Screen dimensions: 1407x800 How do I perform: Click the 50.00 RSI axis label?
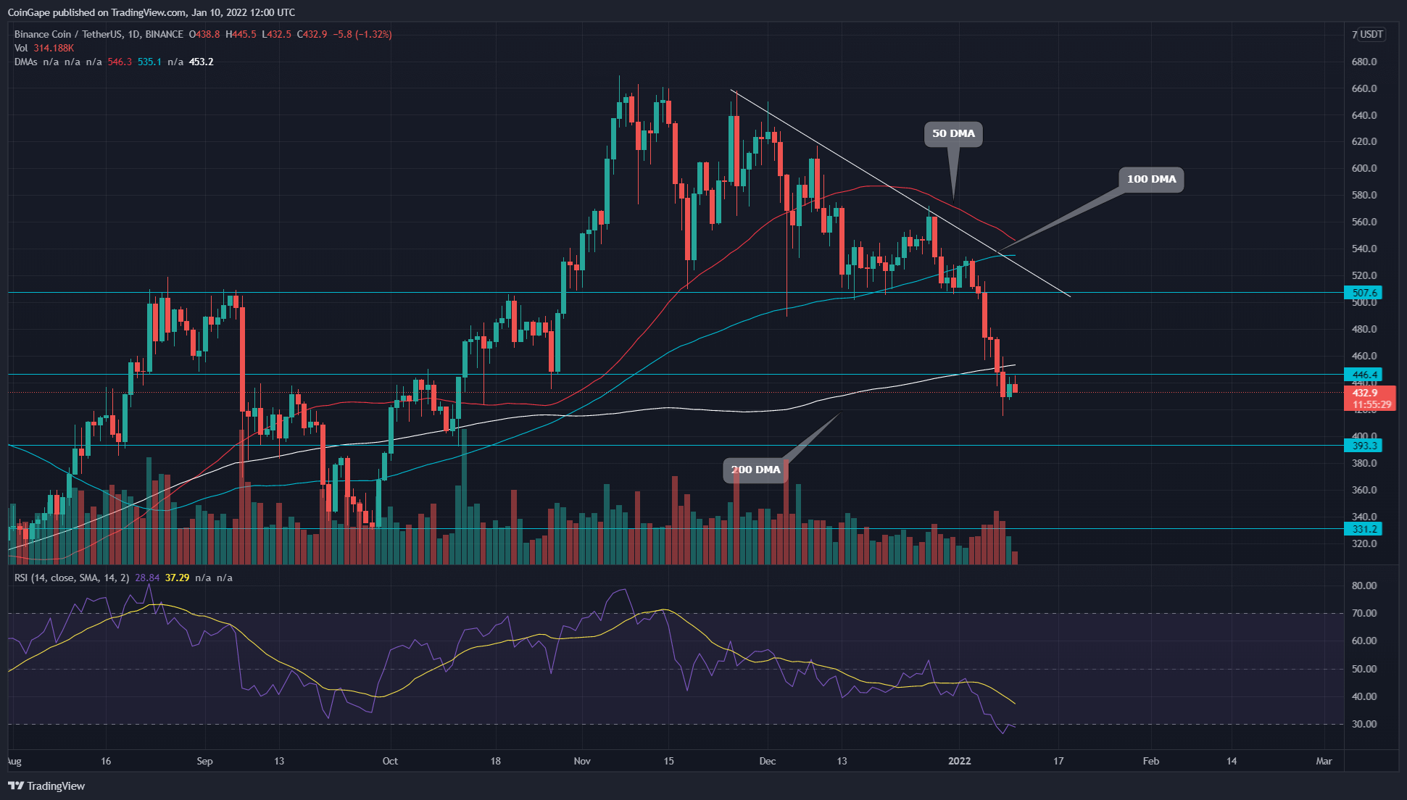pyautogui.click(x=1364, y=669)
